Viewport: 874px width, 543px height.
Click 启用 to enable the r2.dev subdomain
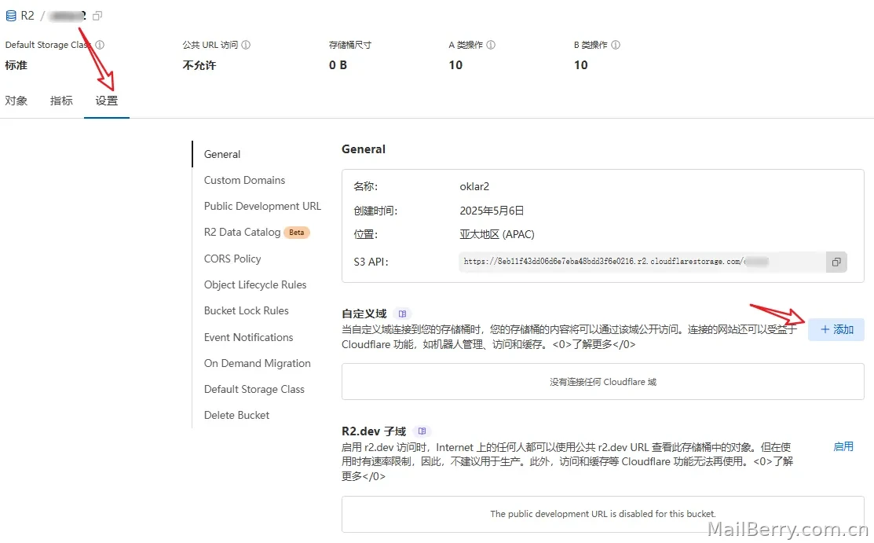click(x=843, y=446)
